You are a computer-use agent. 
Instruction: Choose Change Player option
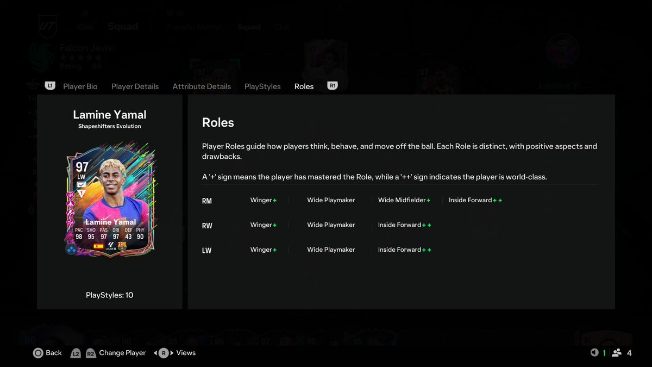122,353
